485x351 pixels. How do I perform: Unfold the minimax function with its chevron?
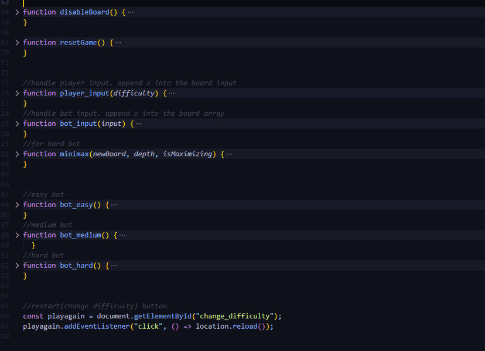17,154
